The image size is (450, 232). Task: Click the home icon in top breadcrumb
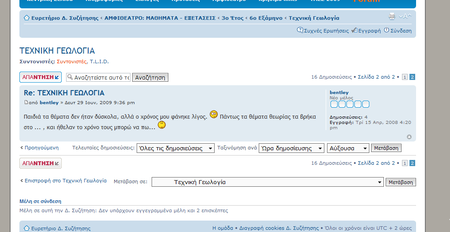26,18
